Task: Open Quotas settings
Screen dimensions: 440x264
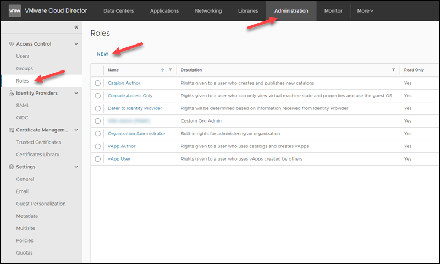Action: pos(24,253)
